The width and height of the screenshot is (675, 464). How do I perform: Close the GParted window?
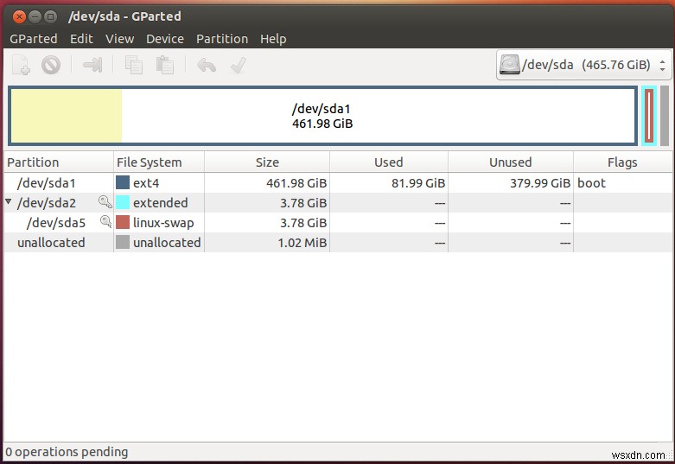pyautogui.click(x=19, y=16)
